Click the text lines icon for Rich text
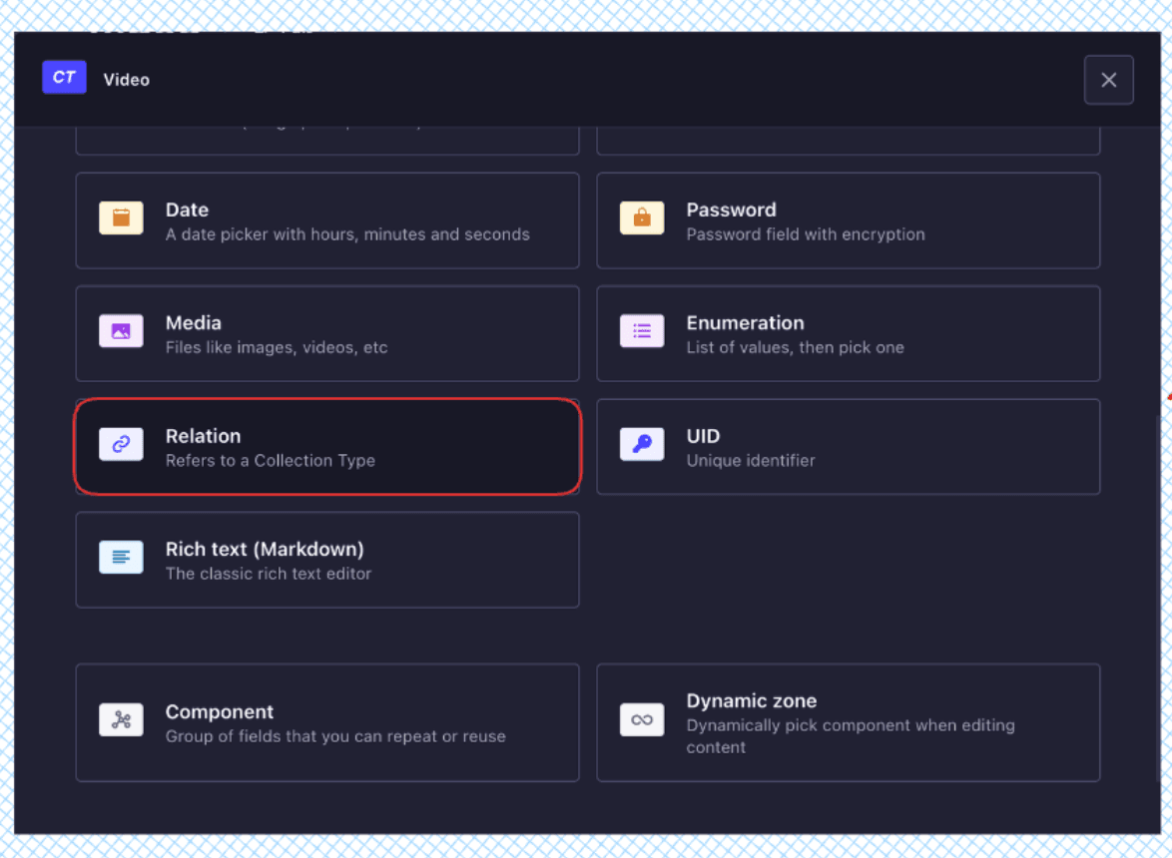Image resolution: width=1172 pixels, height=858 pixels. click(x=121, y=557)
